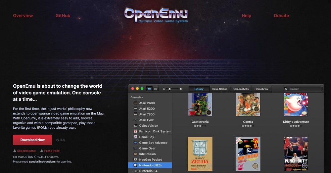Screen dimensions: 331x173
Task: Select the Game Boy console icon
Action: tap(135, 137)
